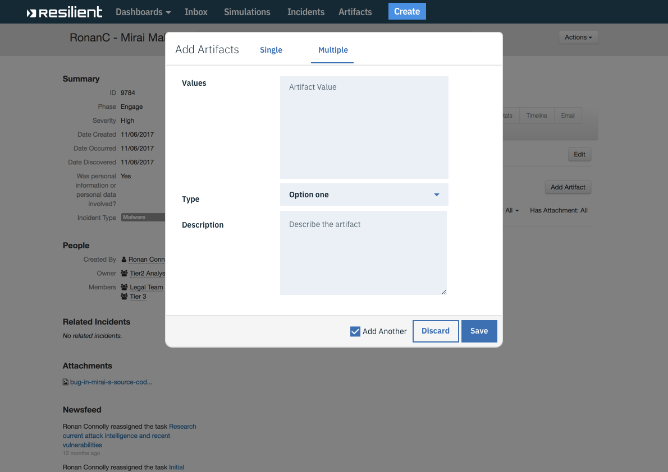
Task: Open the Artifacts page from the navigation bar
Action: 355,12
